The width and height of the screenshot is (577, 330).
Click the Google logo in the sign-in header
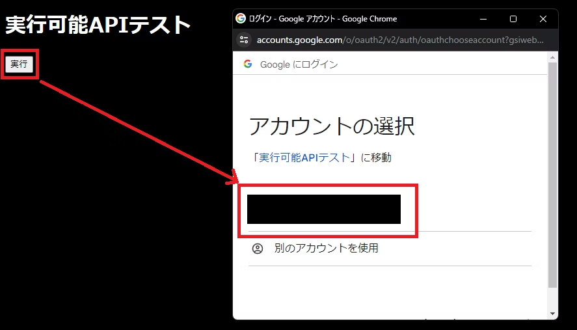pos(248,64)
